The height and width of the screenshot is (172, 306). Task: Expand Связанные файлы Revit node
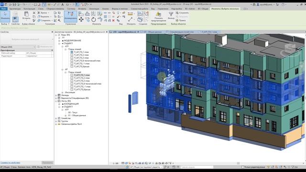[56, 124]
